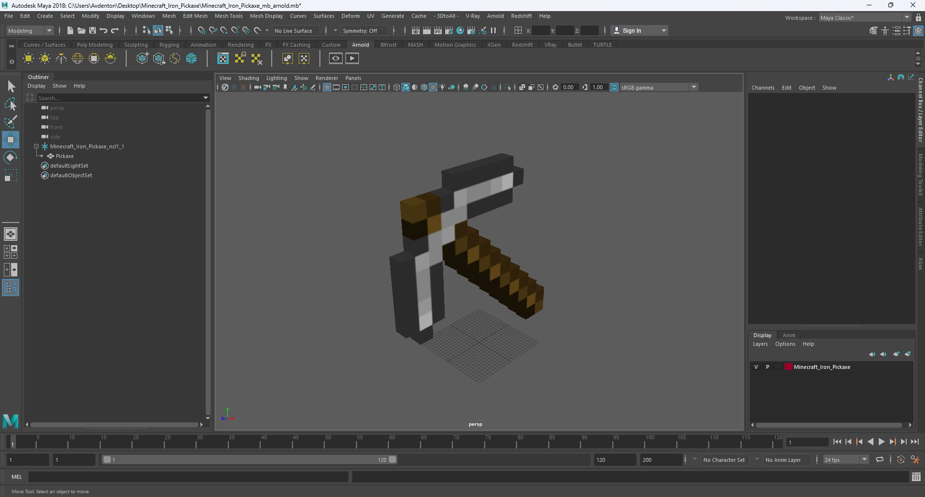Activate the Lasso select tool
The height and width of the screenshot is (497, 925).
(11, 104)
